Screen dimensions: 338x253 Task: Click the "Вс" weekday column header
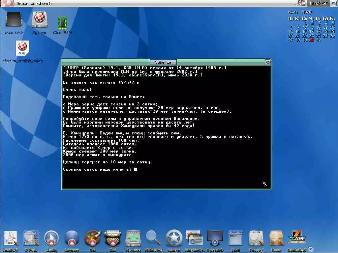tap(332, 19)
